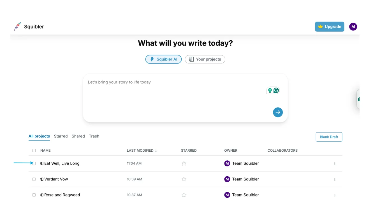Create a Blank Draft
Image resolution: width=366 pixels, height=216 pixels.
click(329, 137)
